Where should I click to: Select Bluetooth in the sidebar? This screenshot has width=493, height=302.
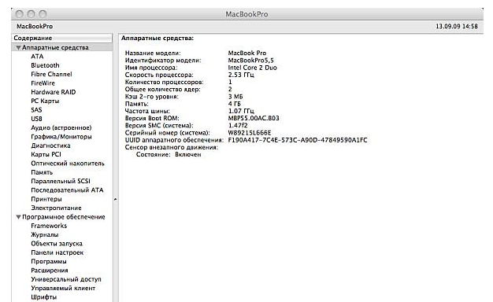pos(45,65)
